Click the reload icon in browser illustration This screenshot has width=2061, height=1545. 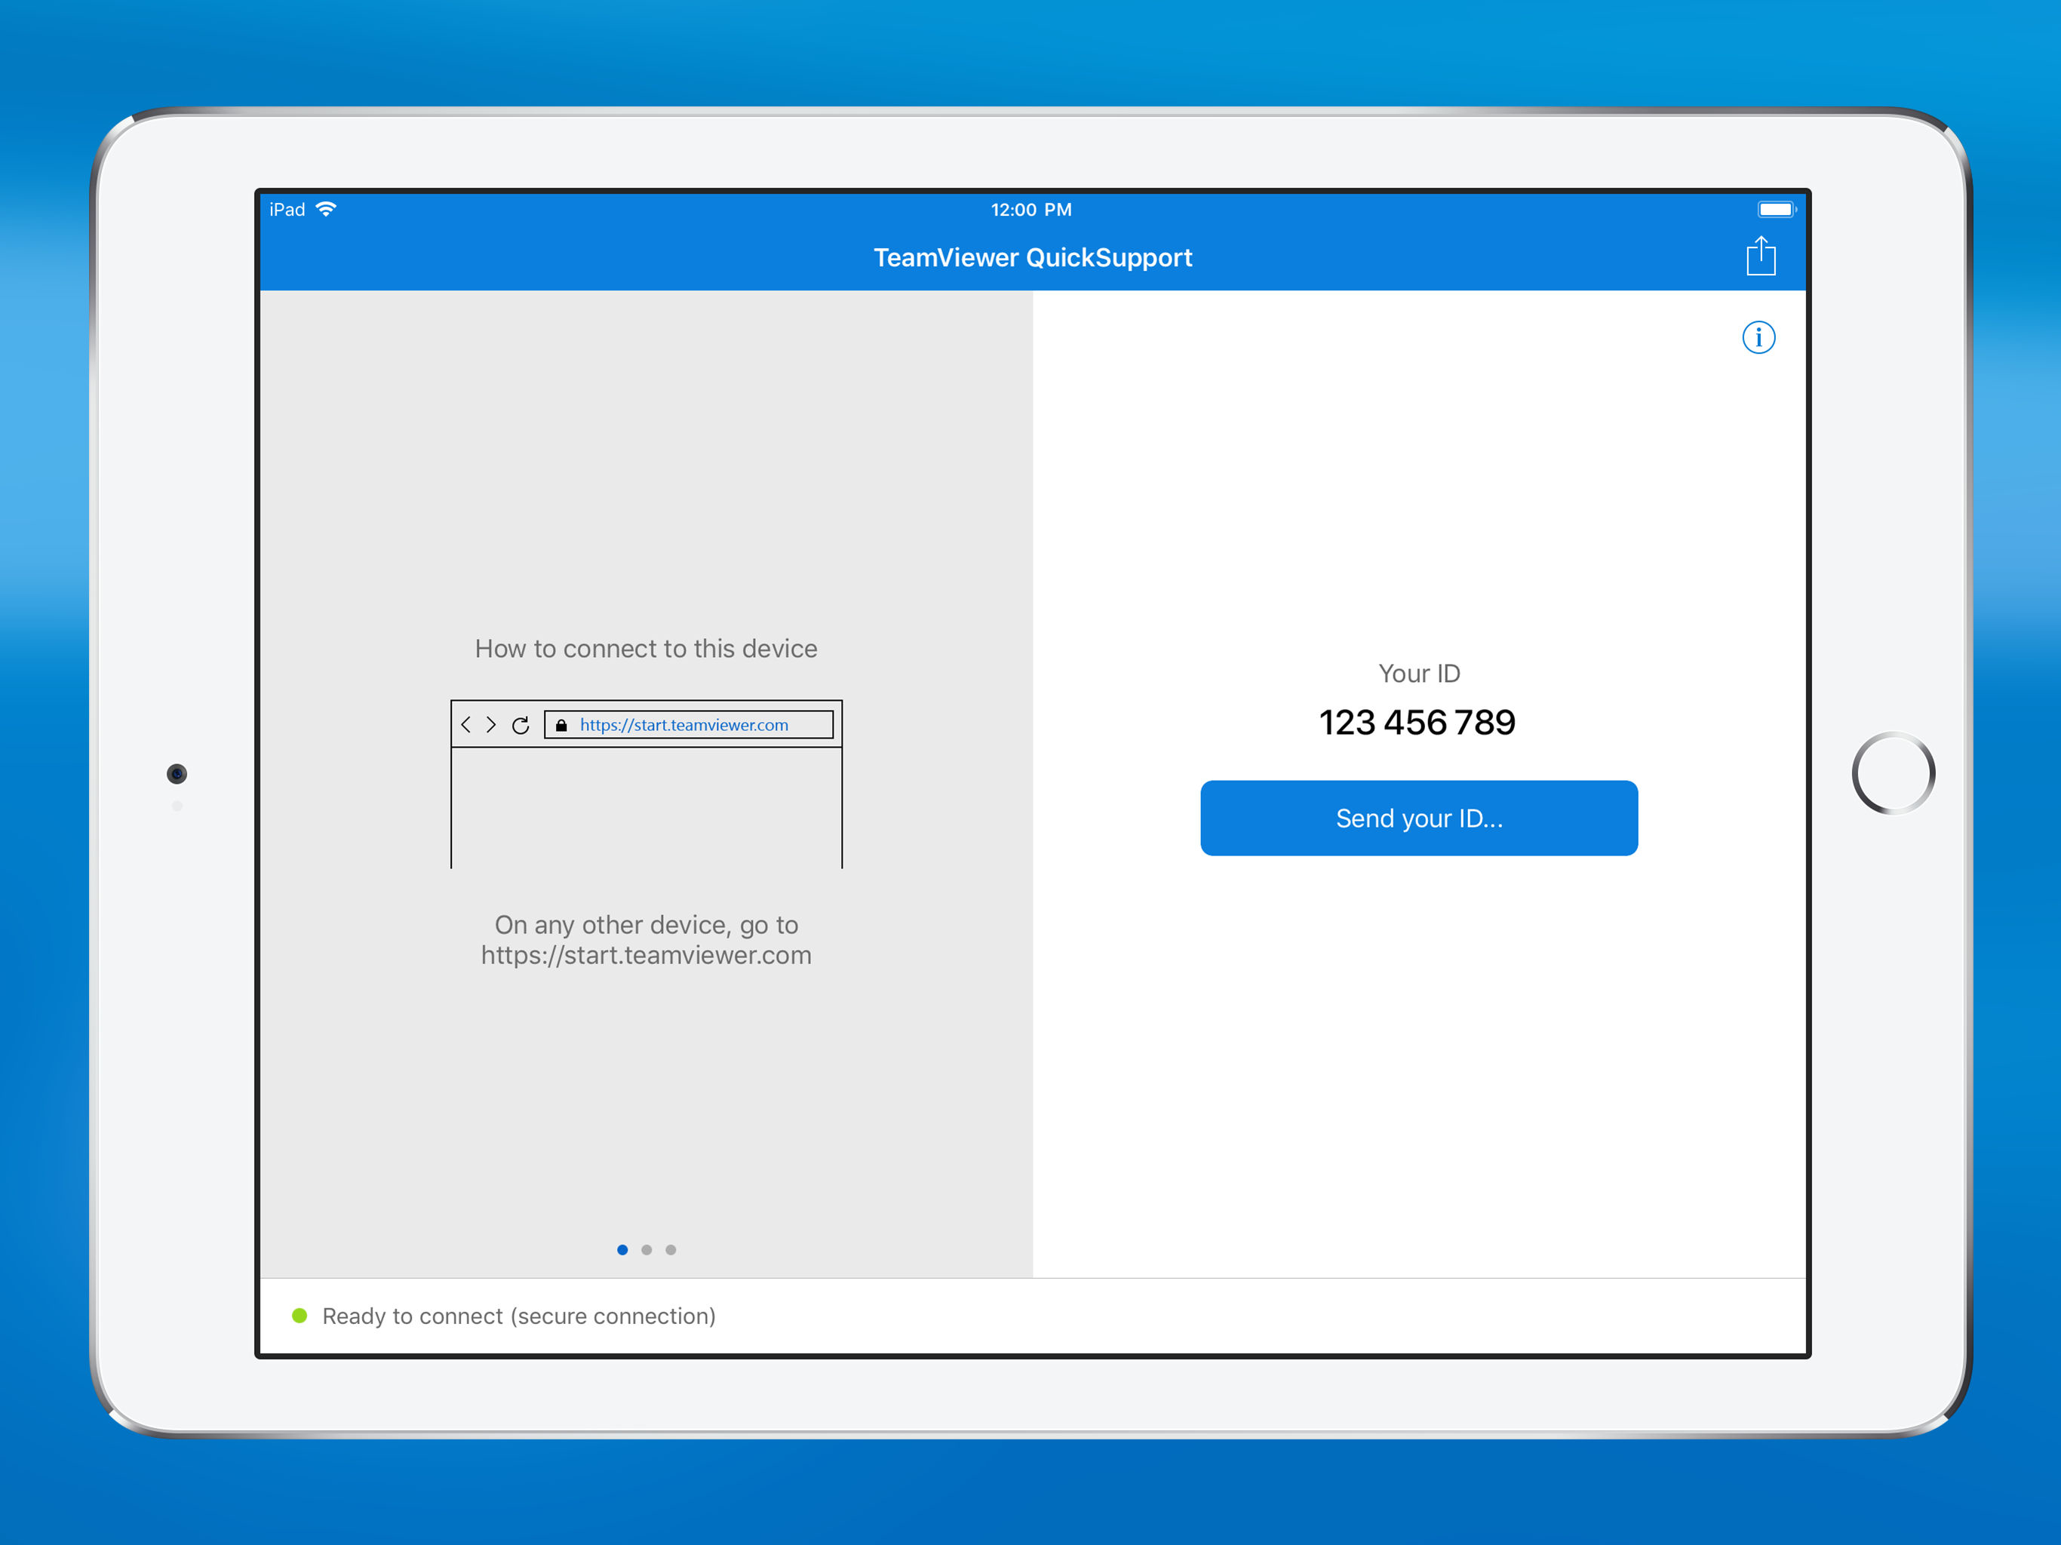click(x=521, y=725)
